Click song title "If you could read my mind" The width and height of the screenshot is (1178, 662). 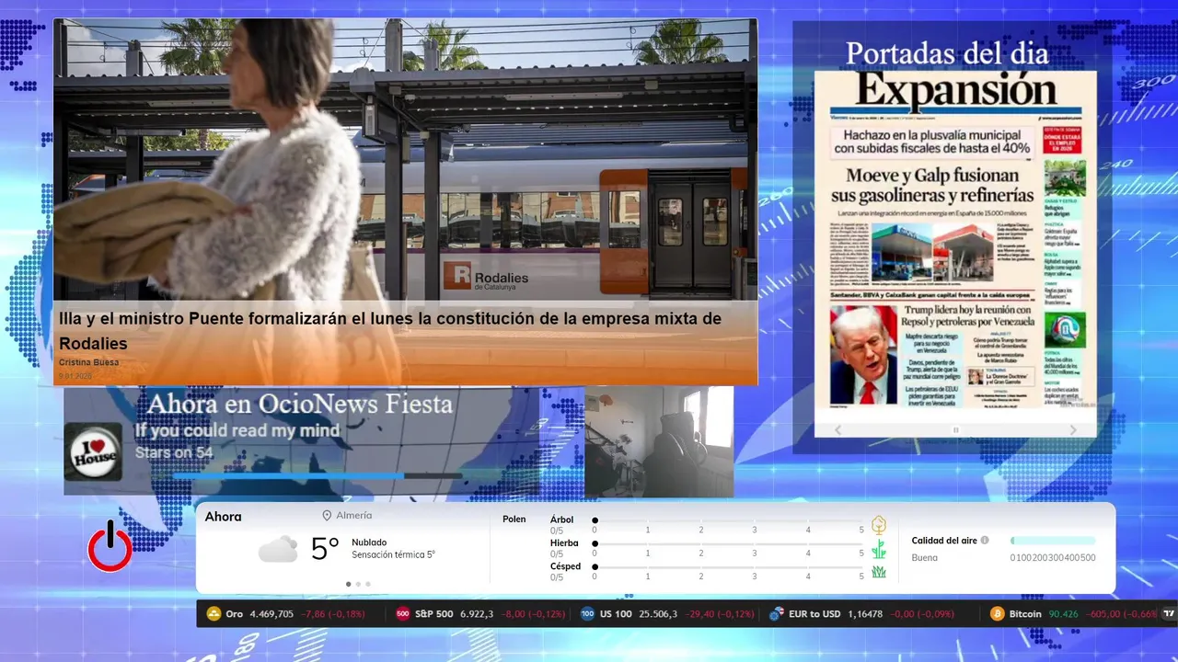[237, 430]
